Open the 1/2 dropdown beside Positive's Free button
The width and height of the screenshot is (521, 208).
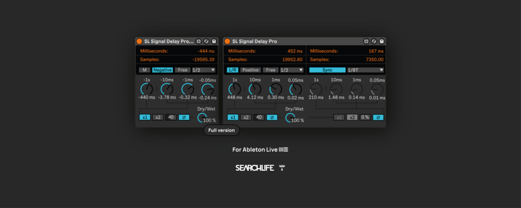click(292, 70)
